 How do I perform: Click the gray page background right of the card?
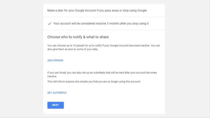[x=188, y=59]
